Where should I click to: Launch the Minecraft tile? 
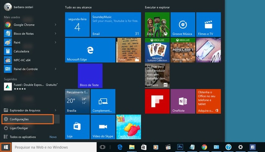pos(183,50)
